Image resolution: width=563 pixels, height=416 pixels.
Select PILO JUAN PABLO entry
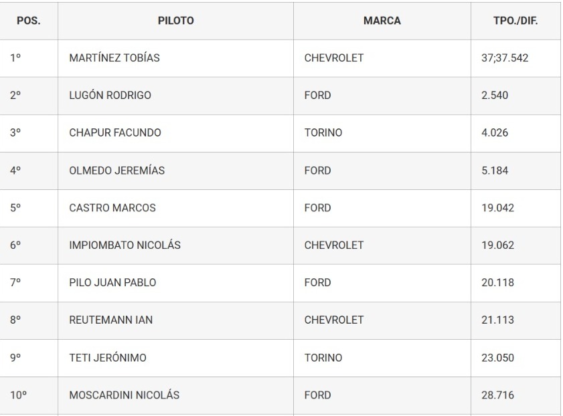pos(112,283)
